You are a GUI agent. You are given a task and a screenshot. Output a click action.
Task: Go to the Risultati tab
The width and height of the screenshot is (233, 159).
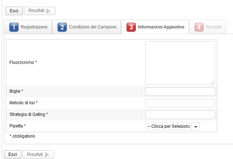pos(214,27)
